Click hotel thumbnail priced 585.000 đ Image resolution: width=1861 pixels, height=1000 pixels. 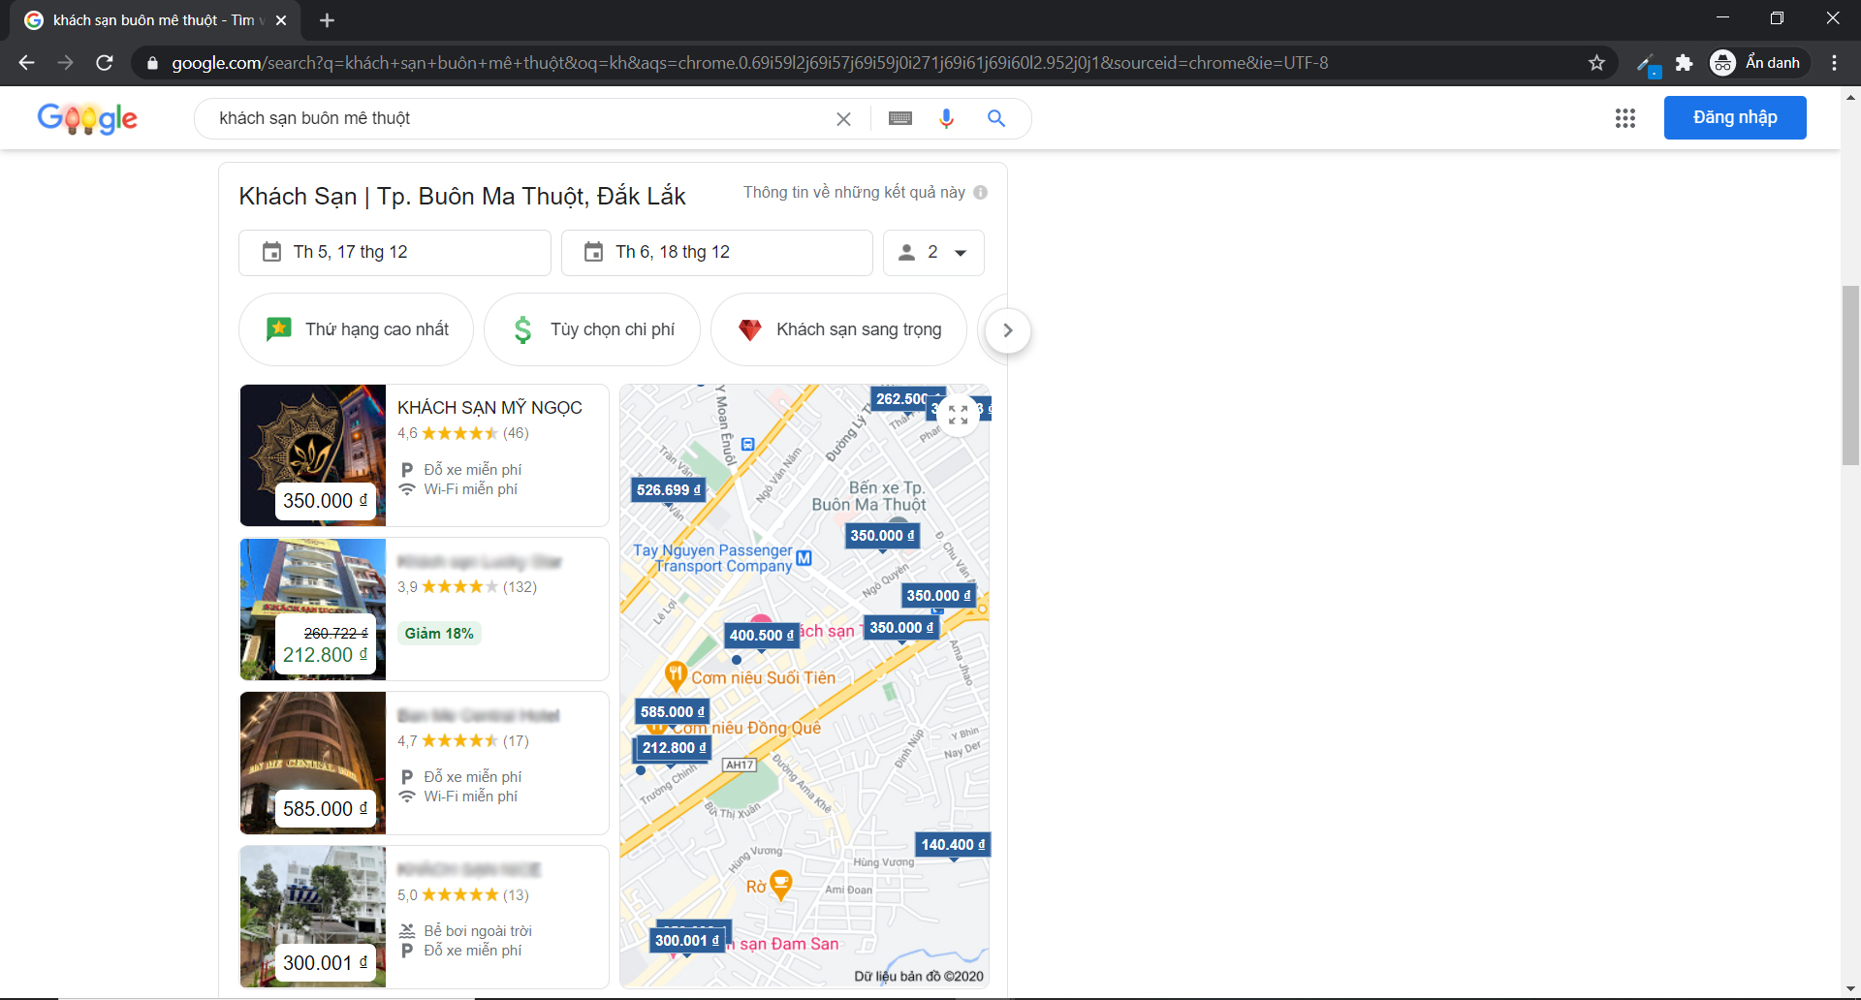pyautogui.click(x=313, y=764)
